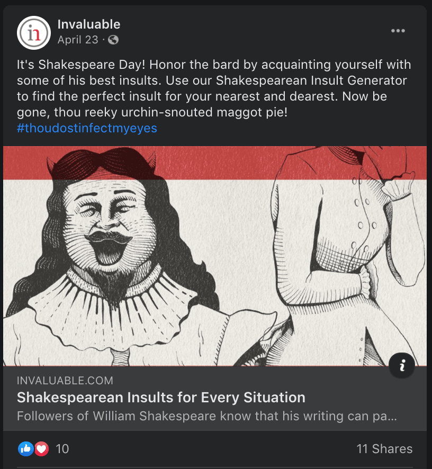432x469 pixels.
Task: Open Shakespearean Insults for Every Situation headline
Action: [x=161, y=398]
